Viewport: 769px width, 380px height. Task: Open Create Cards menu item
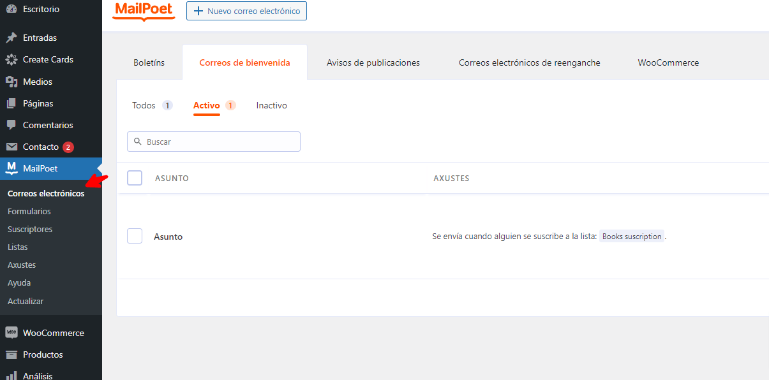click(48, 59)
